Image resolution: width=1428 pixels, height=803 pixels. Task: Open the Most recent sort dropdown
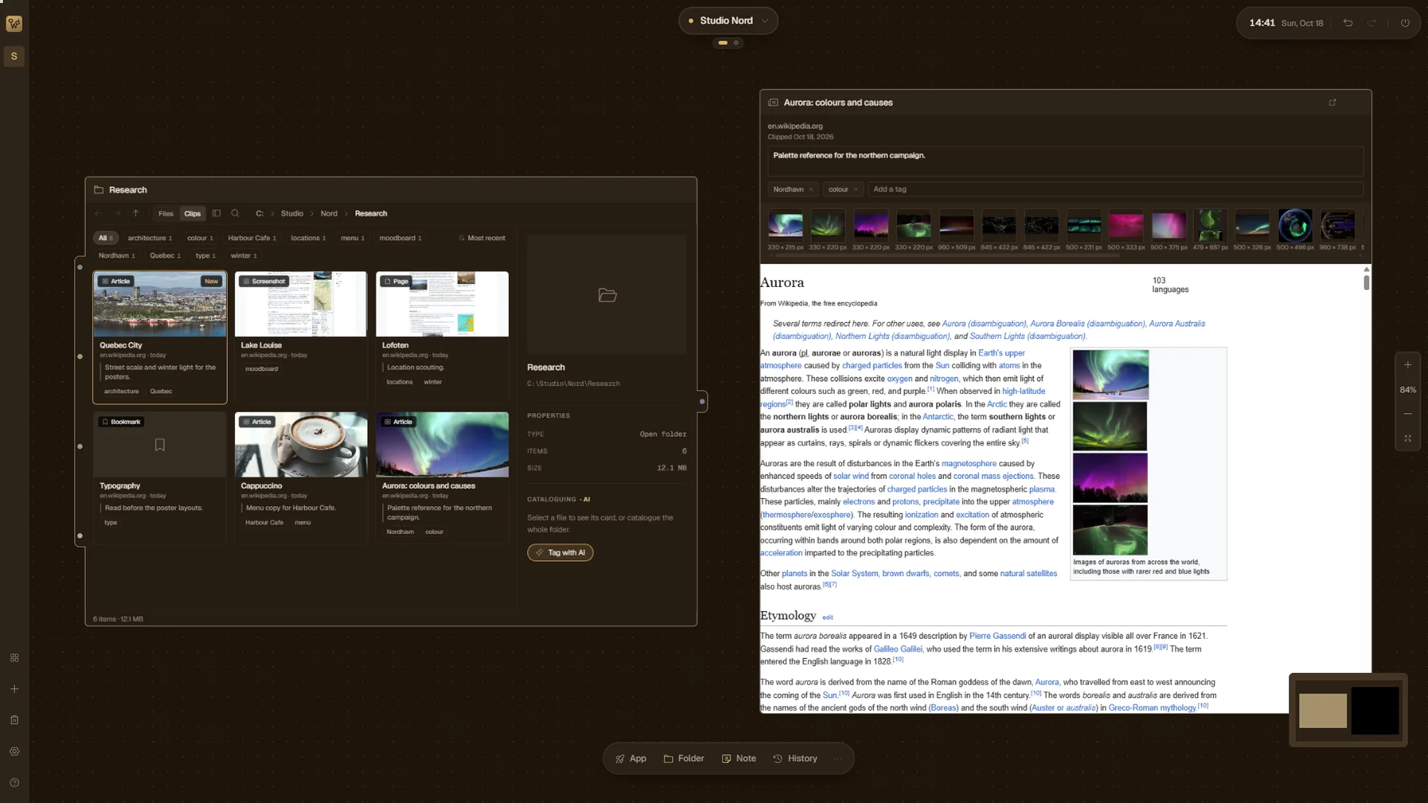point(482,238)
